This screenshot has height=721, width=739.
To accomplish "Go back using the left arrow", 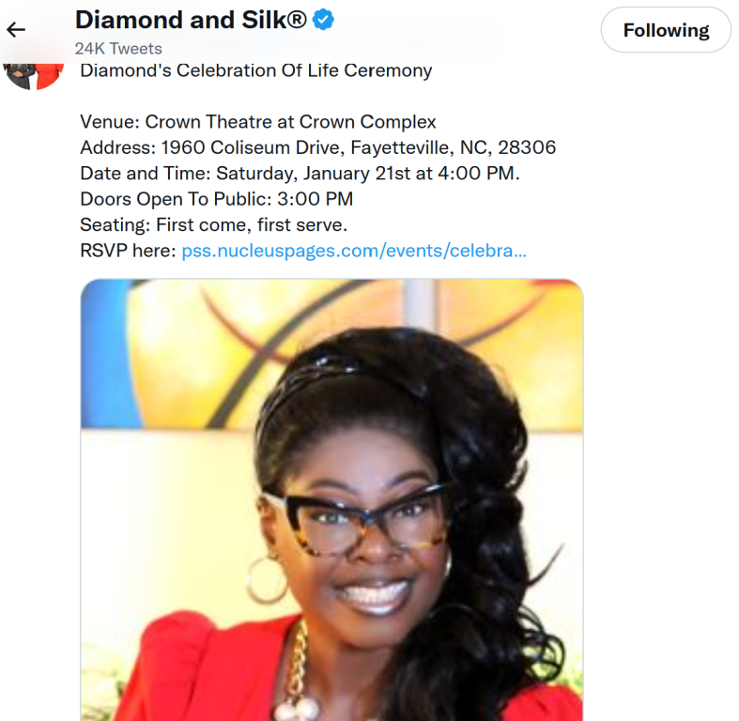I will tap(16, 30).
